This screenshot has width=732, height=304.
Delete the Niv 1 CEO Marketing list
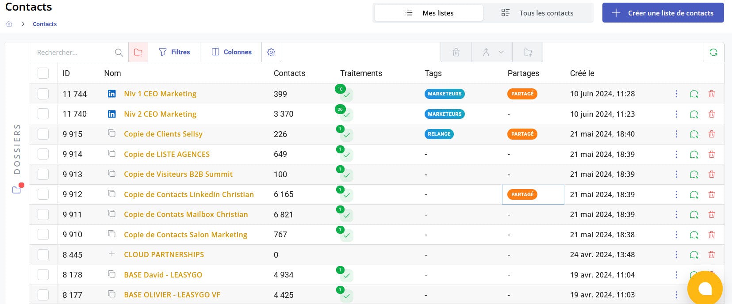pos(711,94)
